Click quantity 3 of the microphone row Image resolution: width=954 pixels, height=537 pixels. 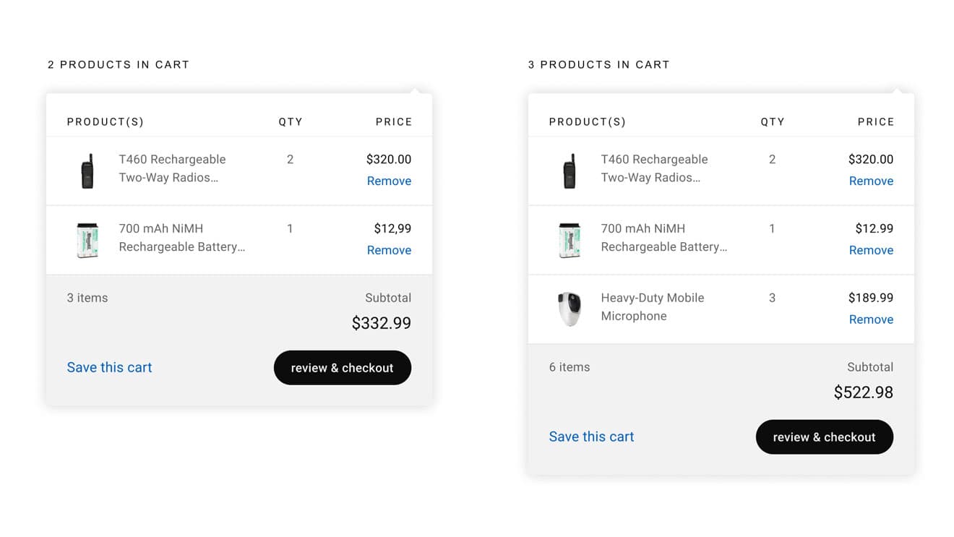[772, 298]
